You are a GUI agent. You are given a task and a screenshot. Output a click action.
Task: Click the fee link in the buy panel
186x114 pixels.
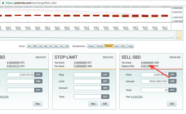tap(4, 97)
